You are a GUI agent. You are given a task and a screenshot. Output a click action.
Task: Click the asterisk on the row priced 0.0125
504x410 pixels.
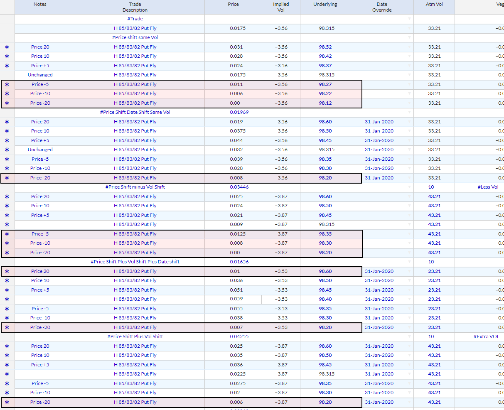pyautogui.click(x=7, y=234)
